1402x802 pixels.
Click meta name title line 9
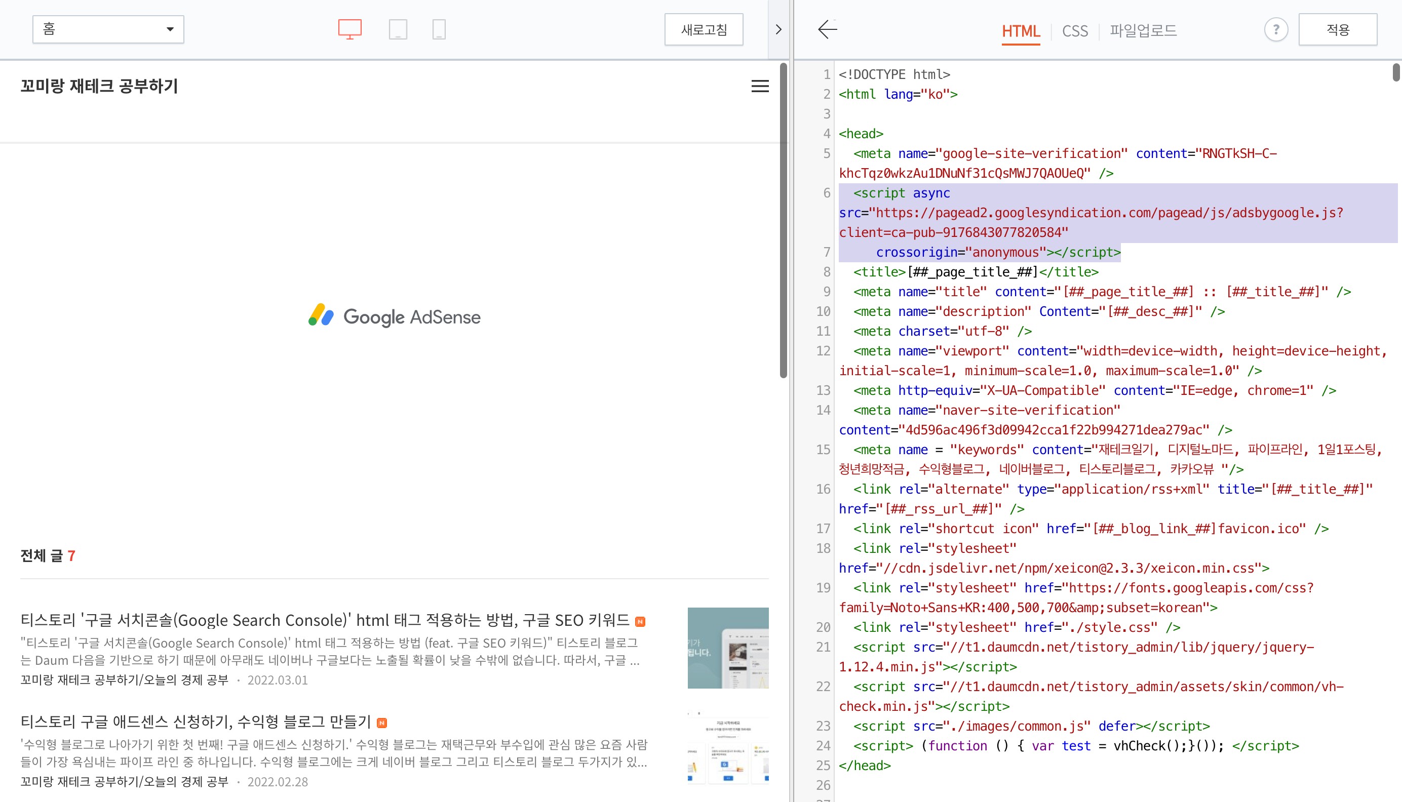coord(1102,292)
